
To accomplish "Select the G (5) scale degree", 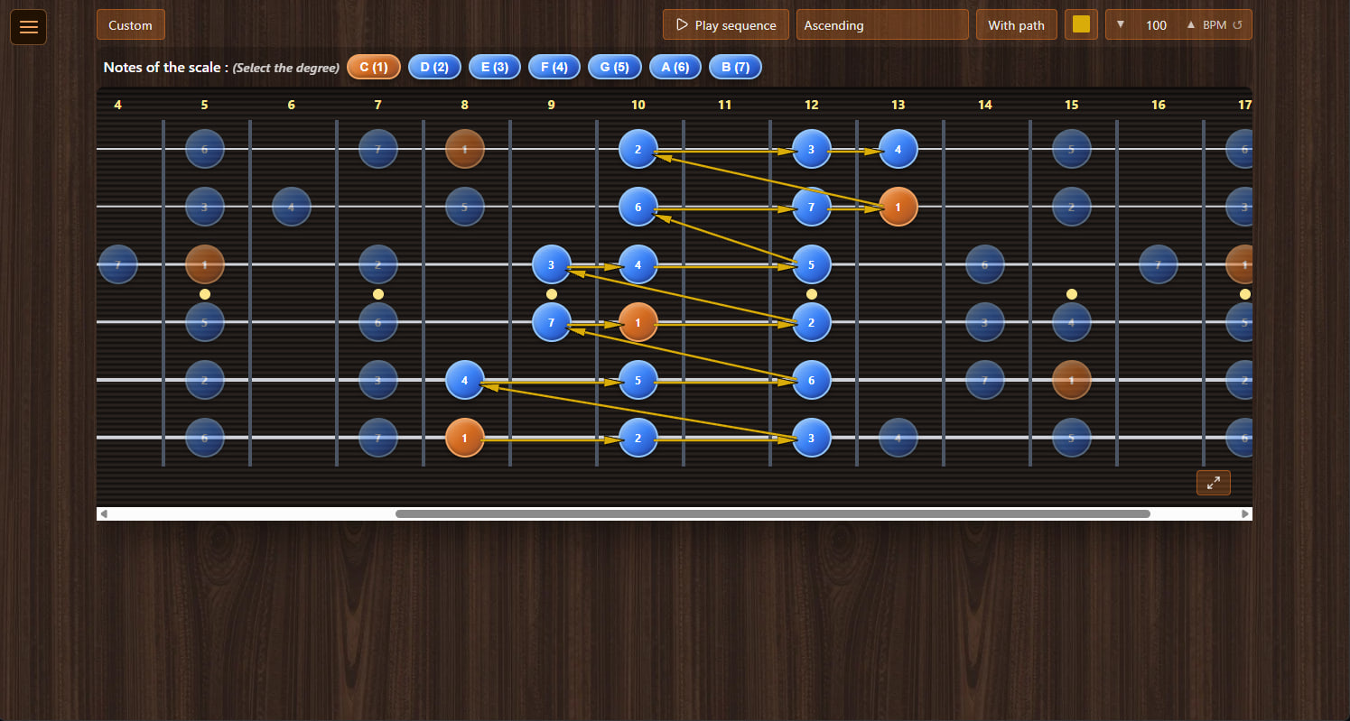I will (x=615, y=67).
